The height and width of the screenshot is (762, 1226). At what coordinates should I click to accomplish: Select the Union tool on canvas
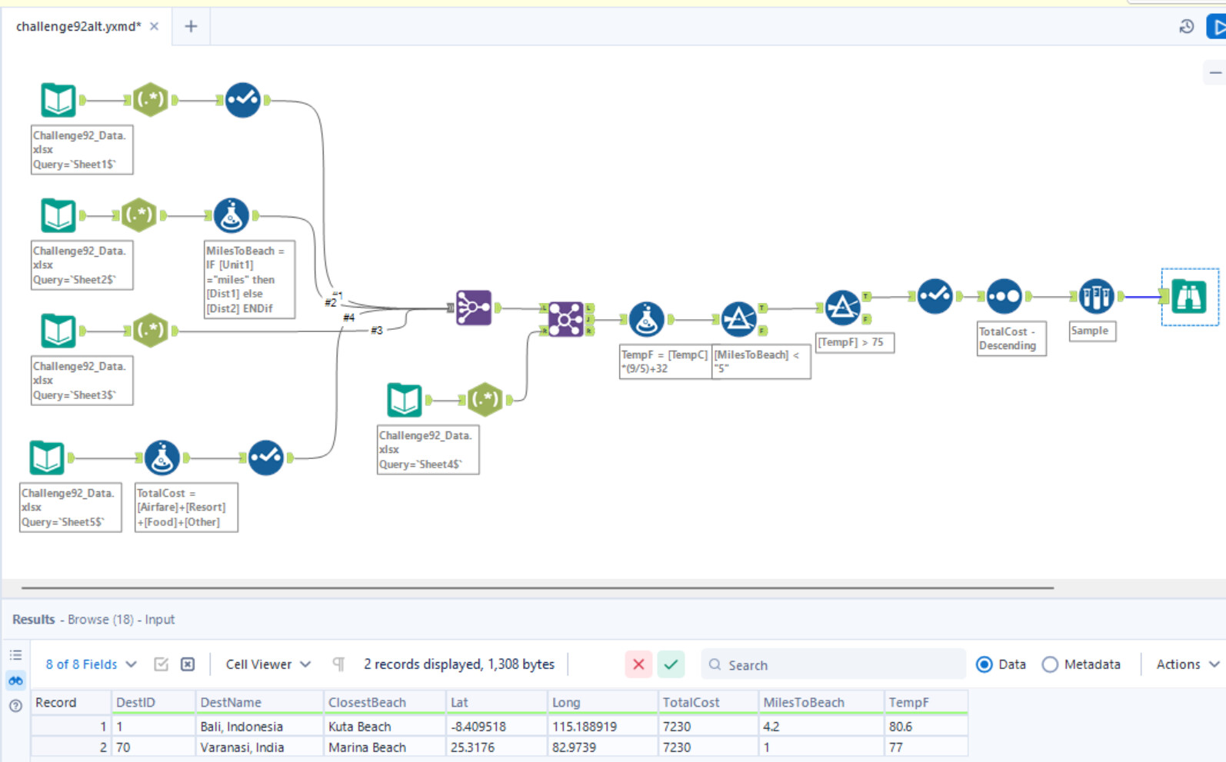(x=473, y=308)
